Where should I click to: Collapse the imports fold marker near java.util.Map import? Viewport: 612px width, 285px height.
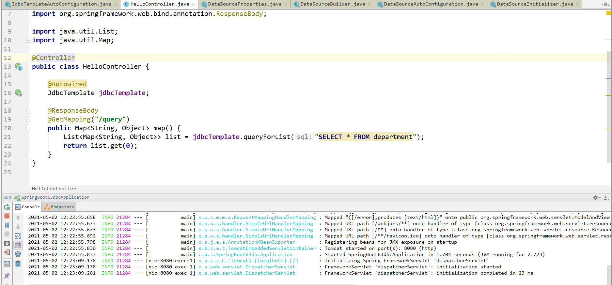click(x=29, y=40)
